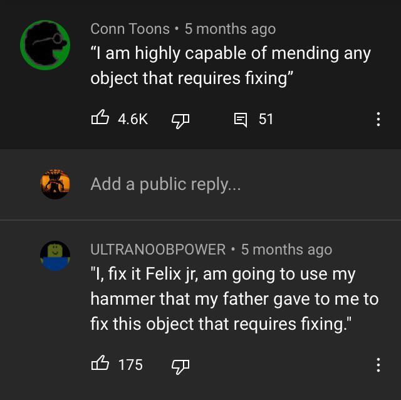
Task: Click the 175 like count
Action: [130, 365]
